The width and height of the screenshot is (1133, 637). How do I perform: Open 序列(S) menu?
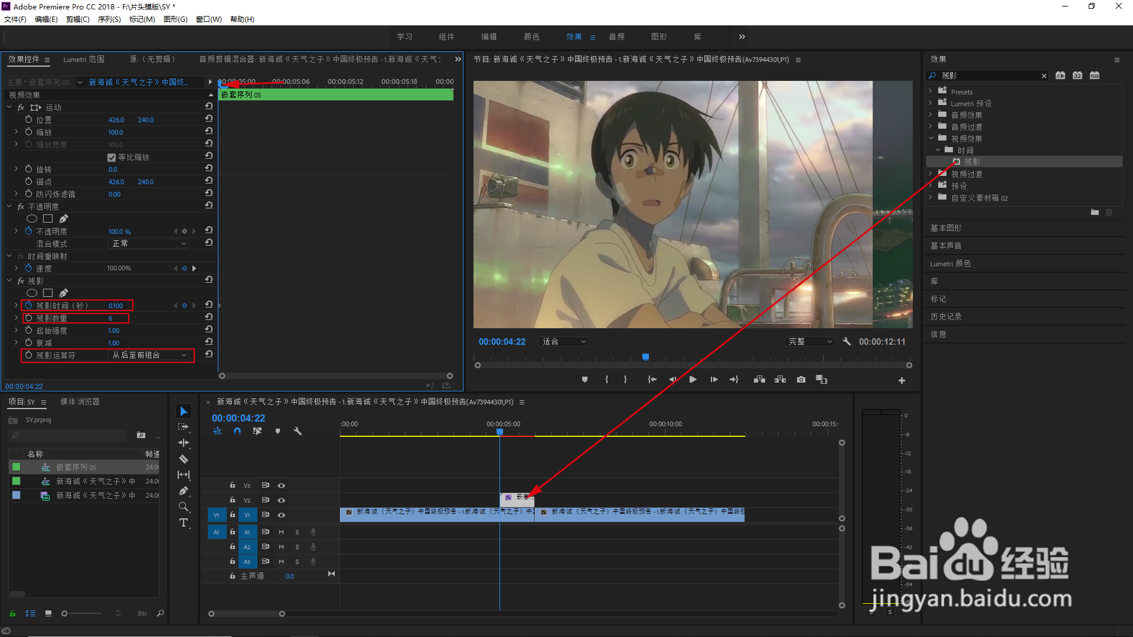(109, 19)
